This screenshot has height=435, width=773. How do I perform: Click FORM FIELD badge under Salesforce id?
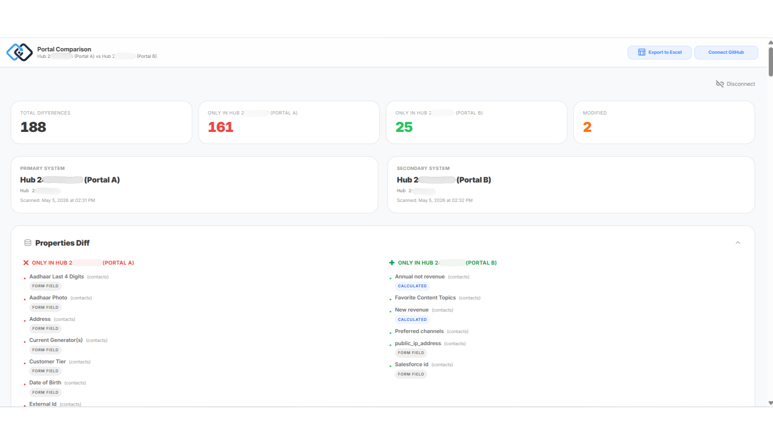(x=411, y=374)
